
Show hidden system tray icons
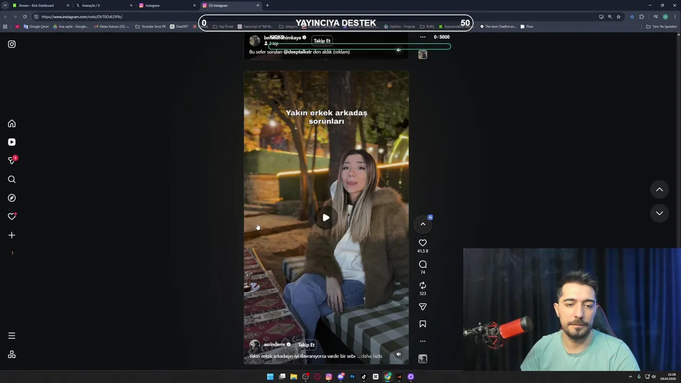point(631,377)
